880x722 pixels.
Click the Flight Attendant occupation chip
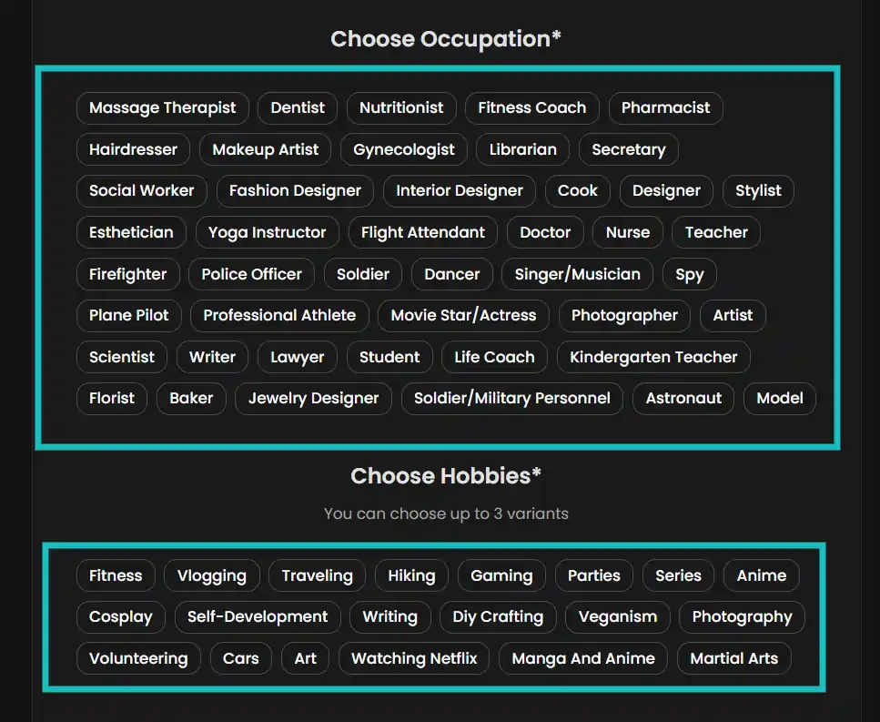pyautogui.click(x=423, y=232)
